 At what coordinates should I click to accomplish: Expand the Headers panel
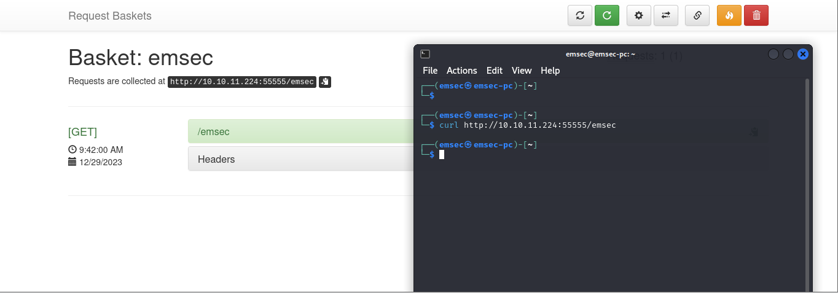click(x=301, y=159)
